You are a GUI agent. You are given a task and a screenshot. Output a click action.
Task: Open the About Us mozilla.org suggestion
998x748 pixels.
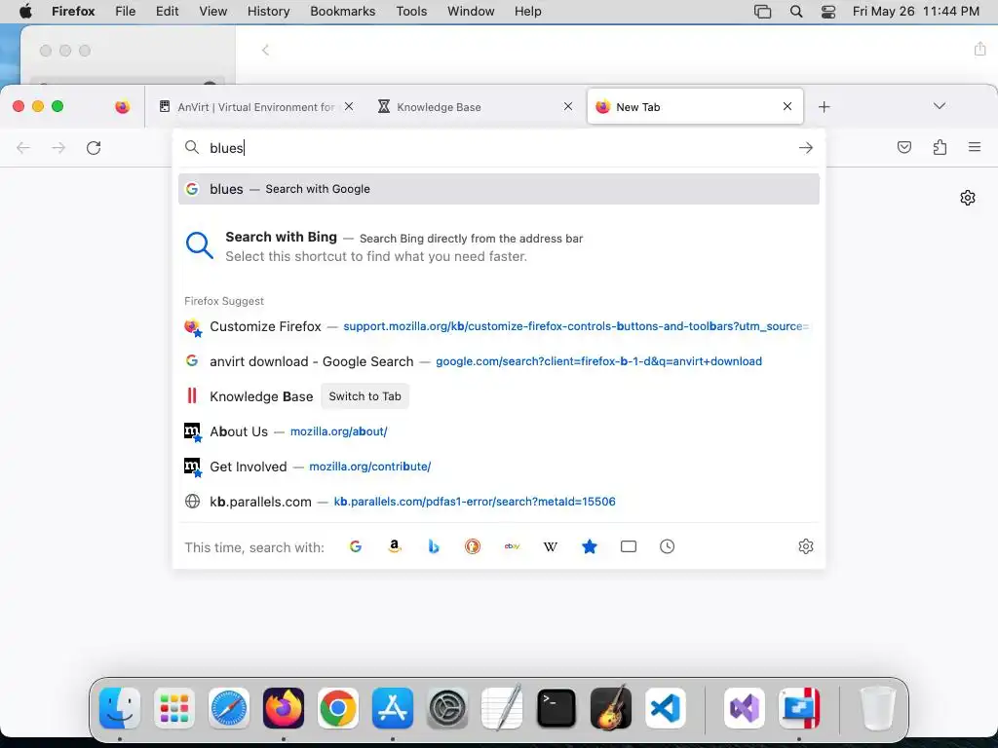coord(499,431)
